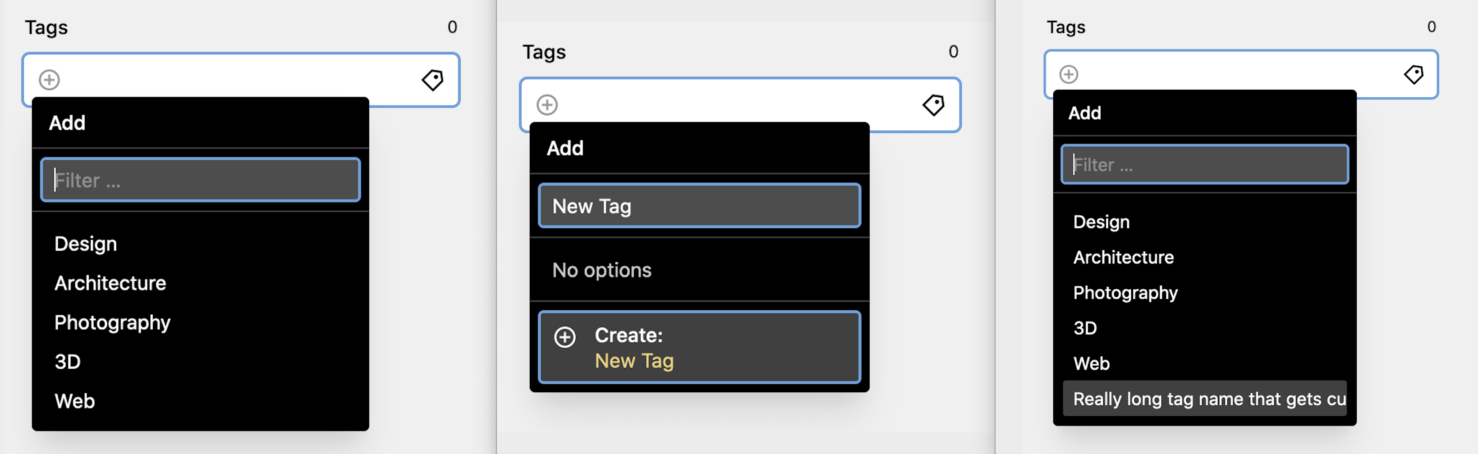
Task: Click the tag label icon in the first Tags field
Action: [x=433, y=80]
